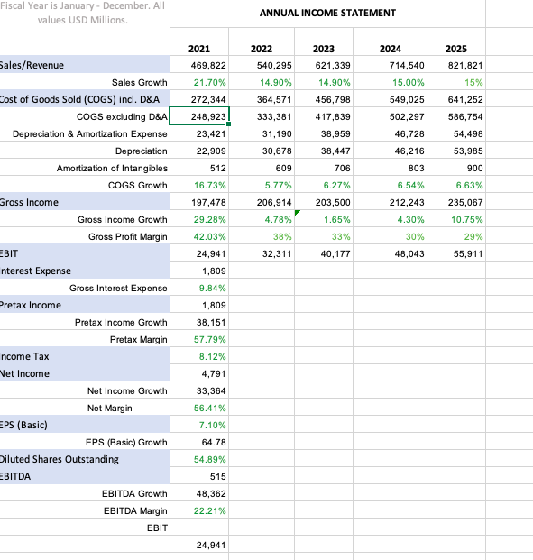
Task: Click the Net Income value 4,791
Action: [199, 373]
